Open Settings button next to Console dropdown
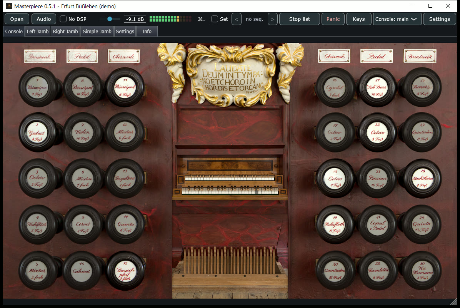This screenshot has height=308, width=460. 440,19
